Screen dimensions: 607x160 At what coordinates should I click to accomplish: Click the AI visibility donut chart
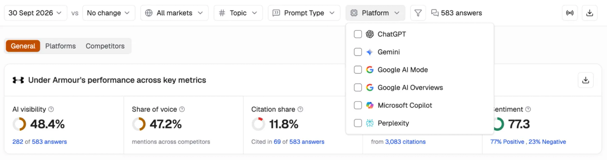[x=19, y=124]
